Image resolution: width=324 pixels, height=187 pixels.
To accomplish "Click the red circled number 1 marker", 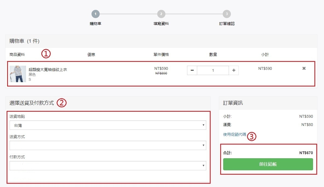I will (x=46, y=54).
